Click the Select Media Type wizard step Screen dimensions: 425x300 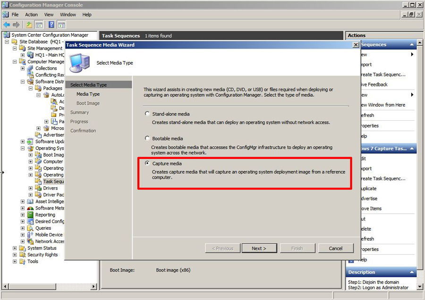(x=88, y=85)
